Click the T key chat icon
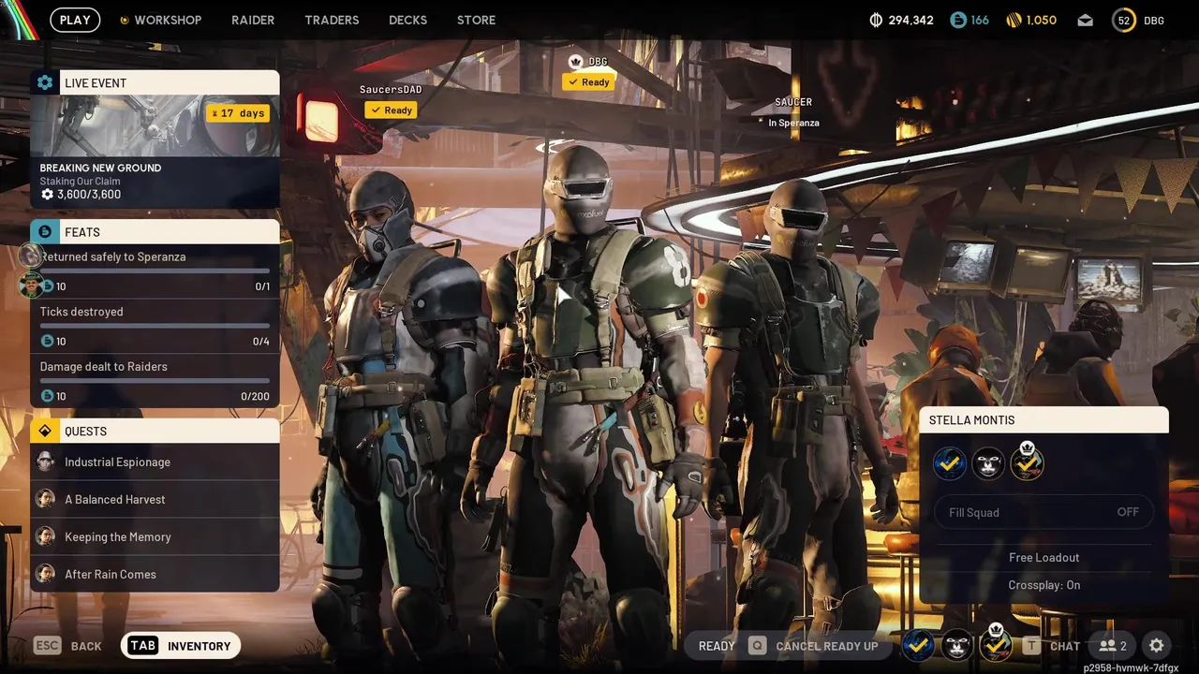 (1031, 646)
